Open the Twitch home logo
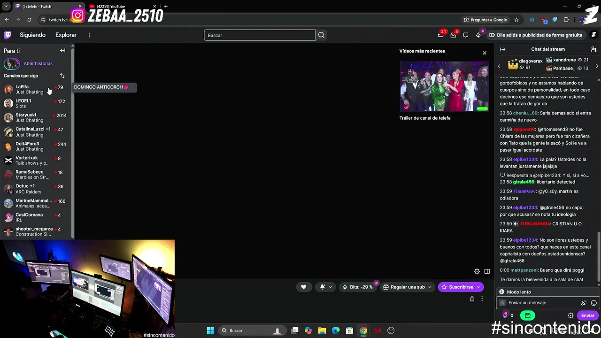Image resolution: width=601 pixels, height=338 pixels. [8, 35]
